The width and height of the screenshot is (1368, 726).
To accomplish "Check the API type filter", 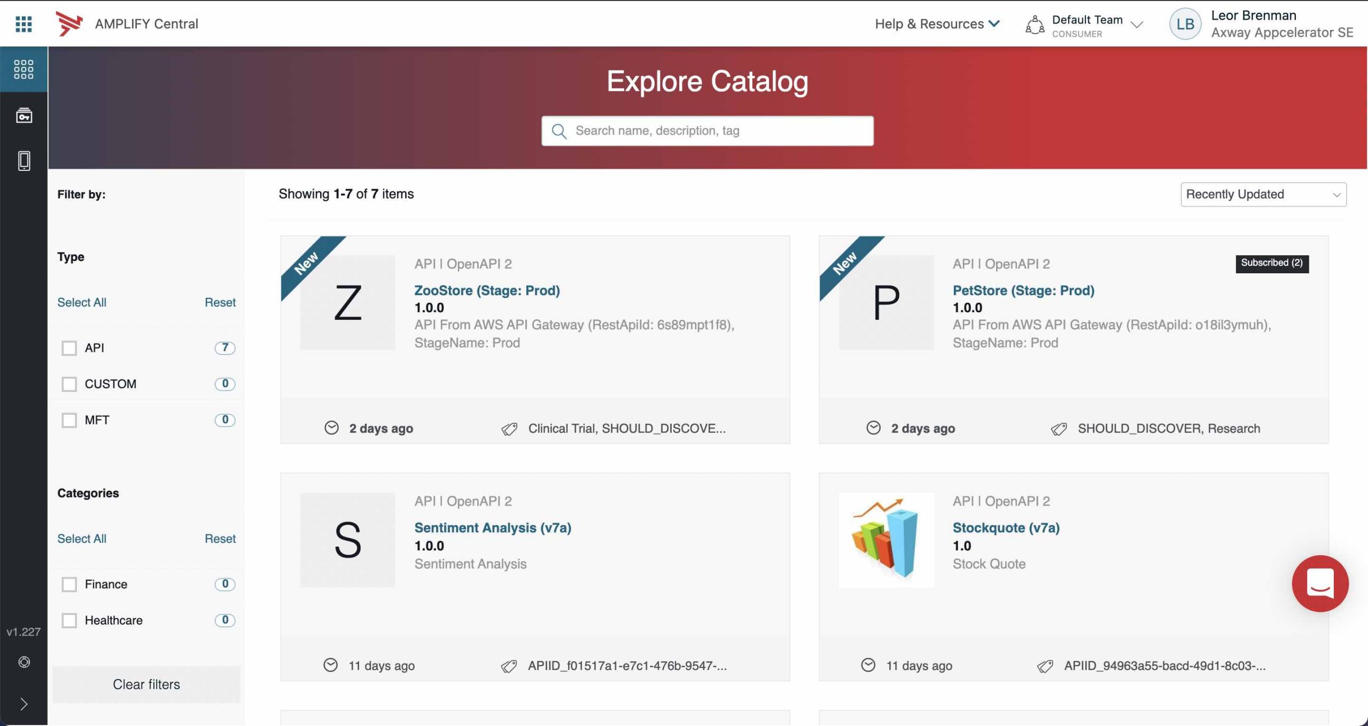I will [x=69, y=348].
